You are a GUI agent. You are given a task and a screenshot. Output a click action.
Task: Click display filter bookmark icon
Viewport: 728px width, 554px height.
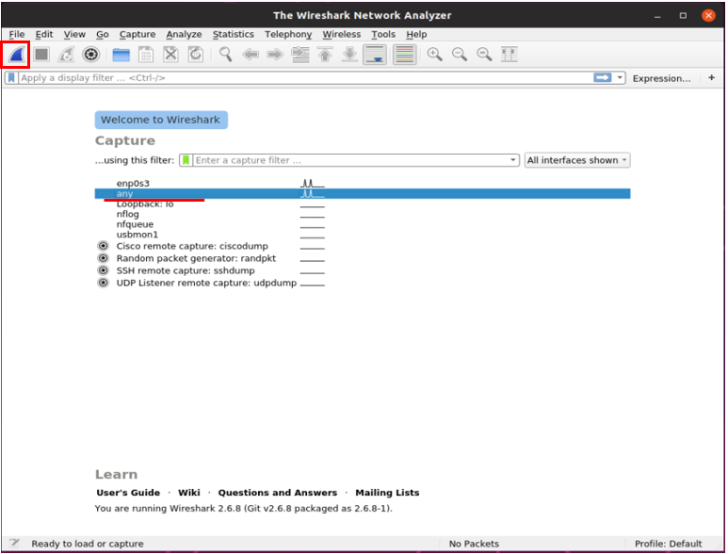(x=11, y=77)
